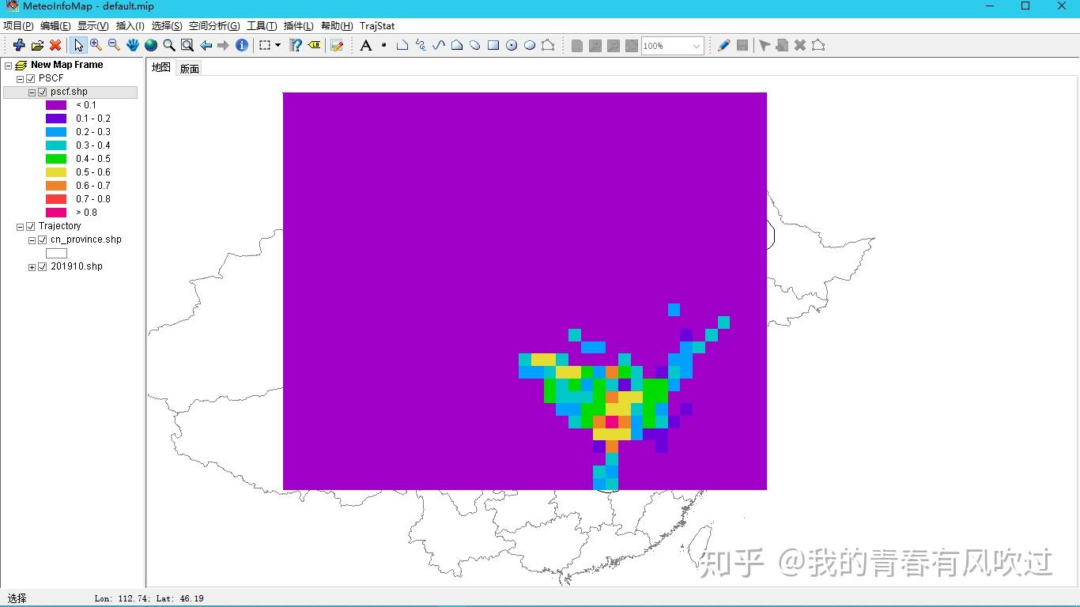Click the Remove Layer red X icon
Screen dimensions: 1080x607
click(55, 45)
